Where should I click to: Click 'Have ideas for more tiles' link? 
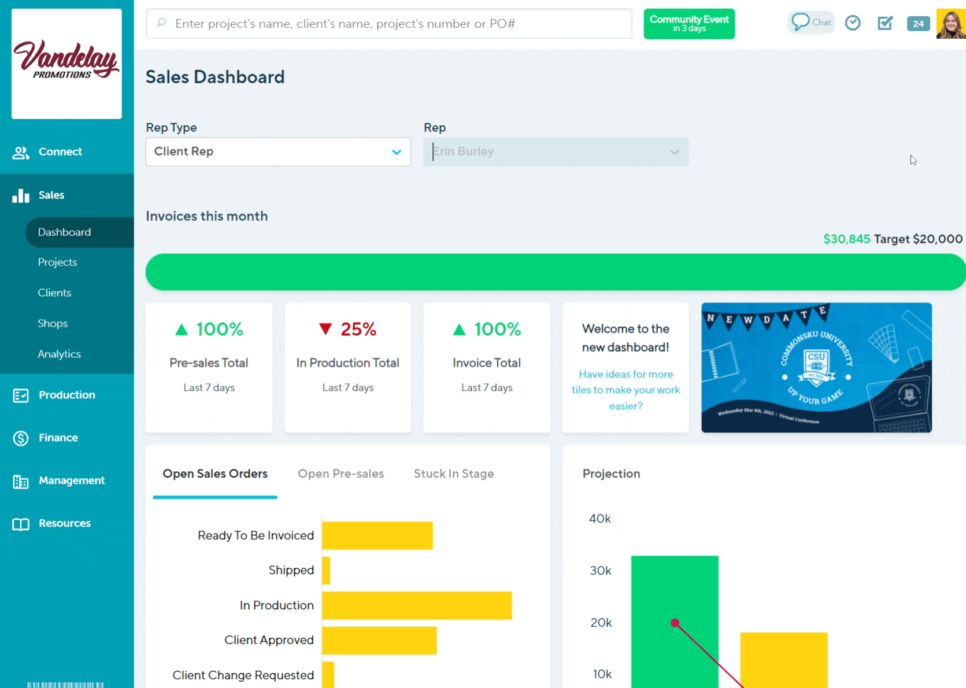626,390
